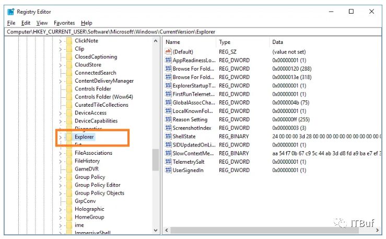
Task: Expand the ContentDeliveryManager key
Action: (x=60, y=81)
